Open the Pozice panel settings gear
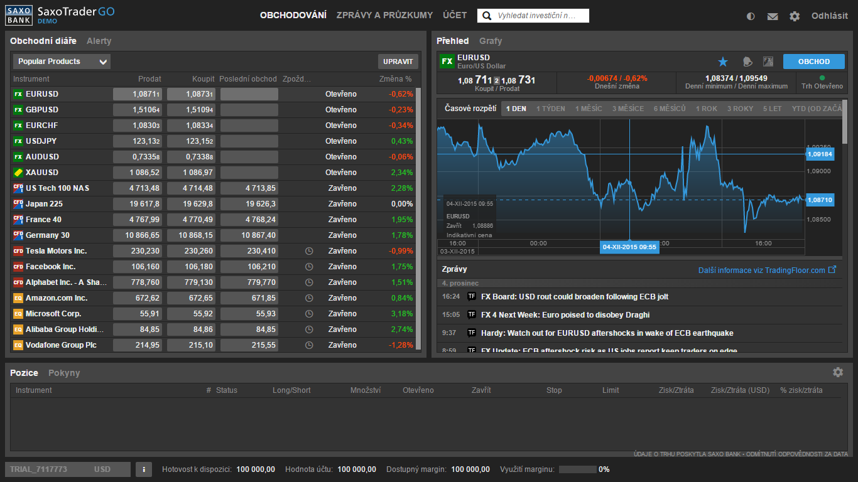Viewport: 858px width, 482px height. click(x=838, y=372)
